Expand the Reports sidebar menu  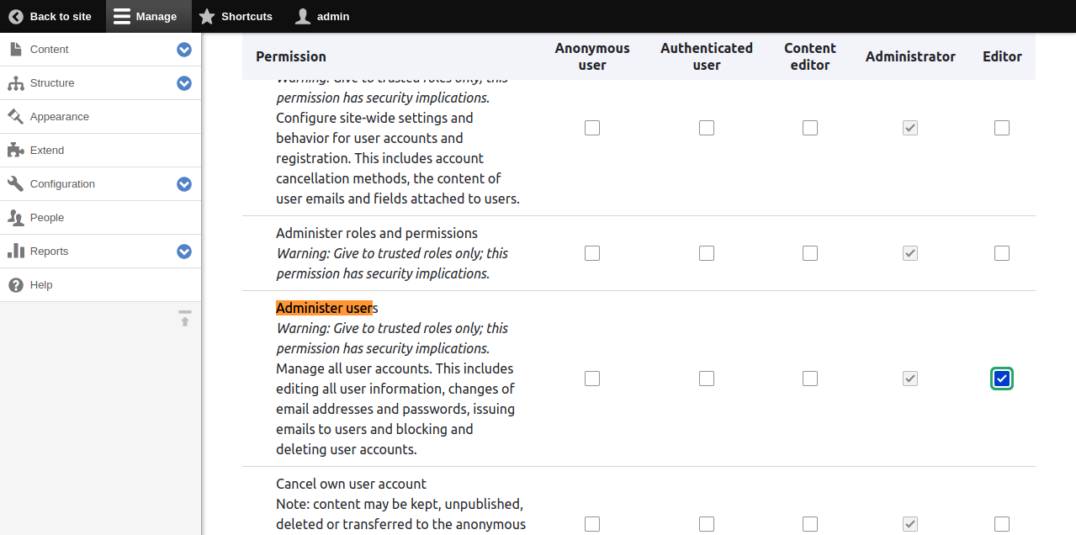pos(183,251)
